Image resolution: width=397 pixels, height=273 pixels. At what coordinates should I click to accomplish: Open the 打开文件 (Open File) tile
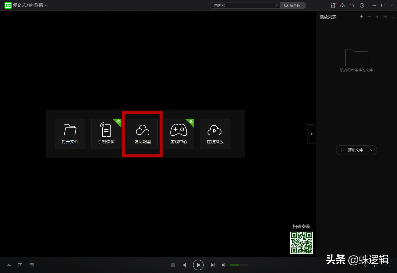click(x=70, y=134)
